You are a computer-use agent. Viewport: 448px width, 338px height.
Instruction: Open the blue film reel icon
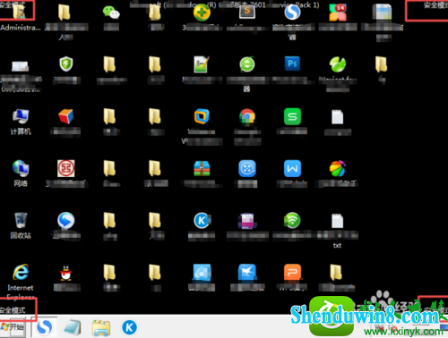point(247,168)
